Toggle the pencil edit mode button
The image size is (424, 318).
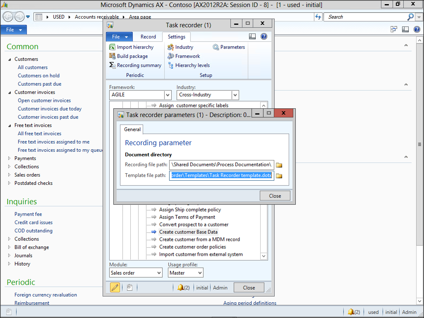(x=115, y=287)
